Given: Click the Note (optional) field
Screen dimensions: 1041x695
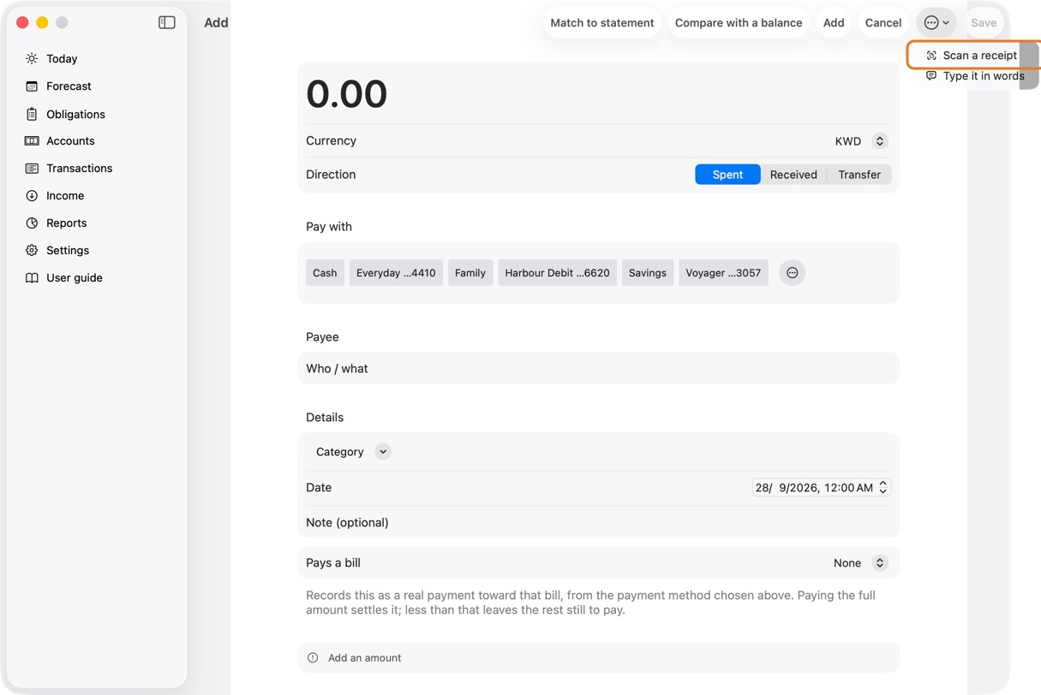Looking at the screenshot, I should tap(598, 523).
